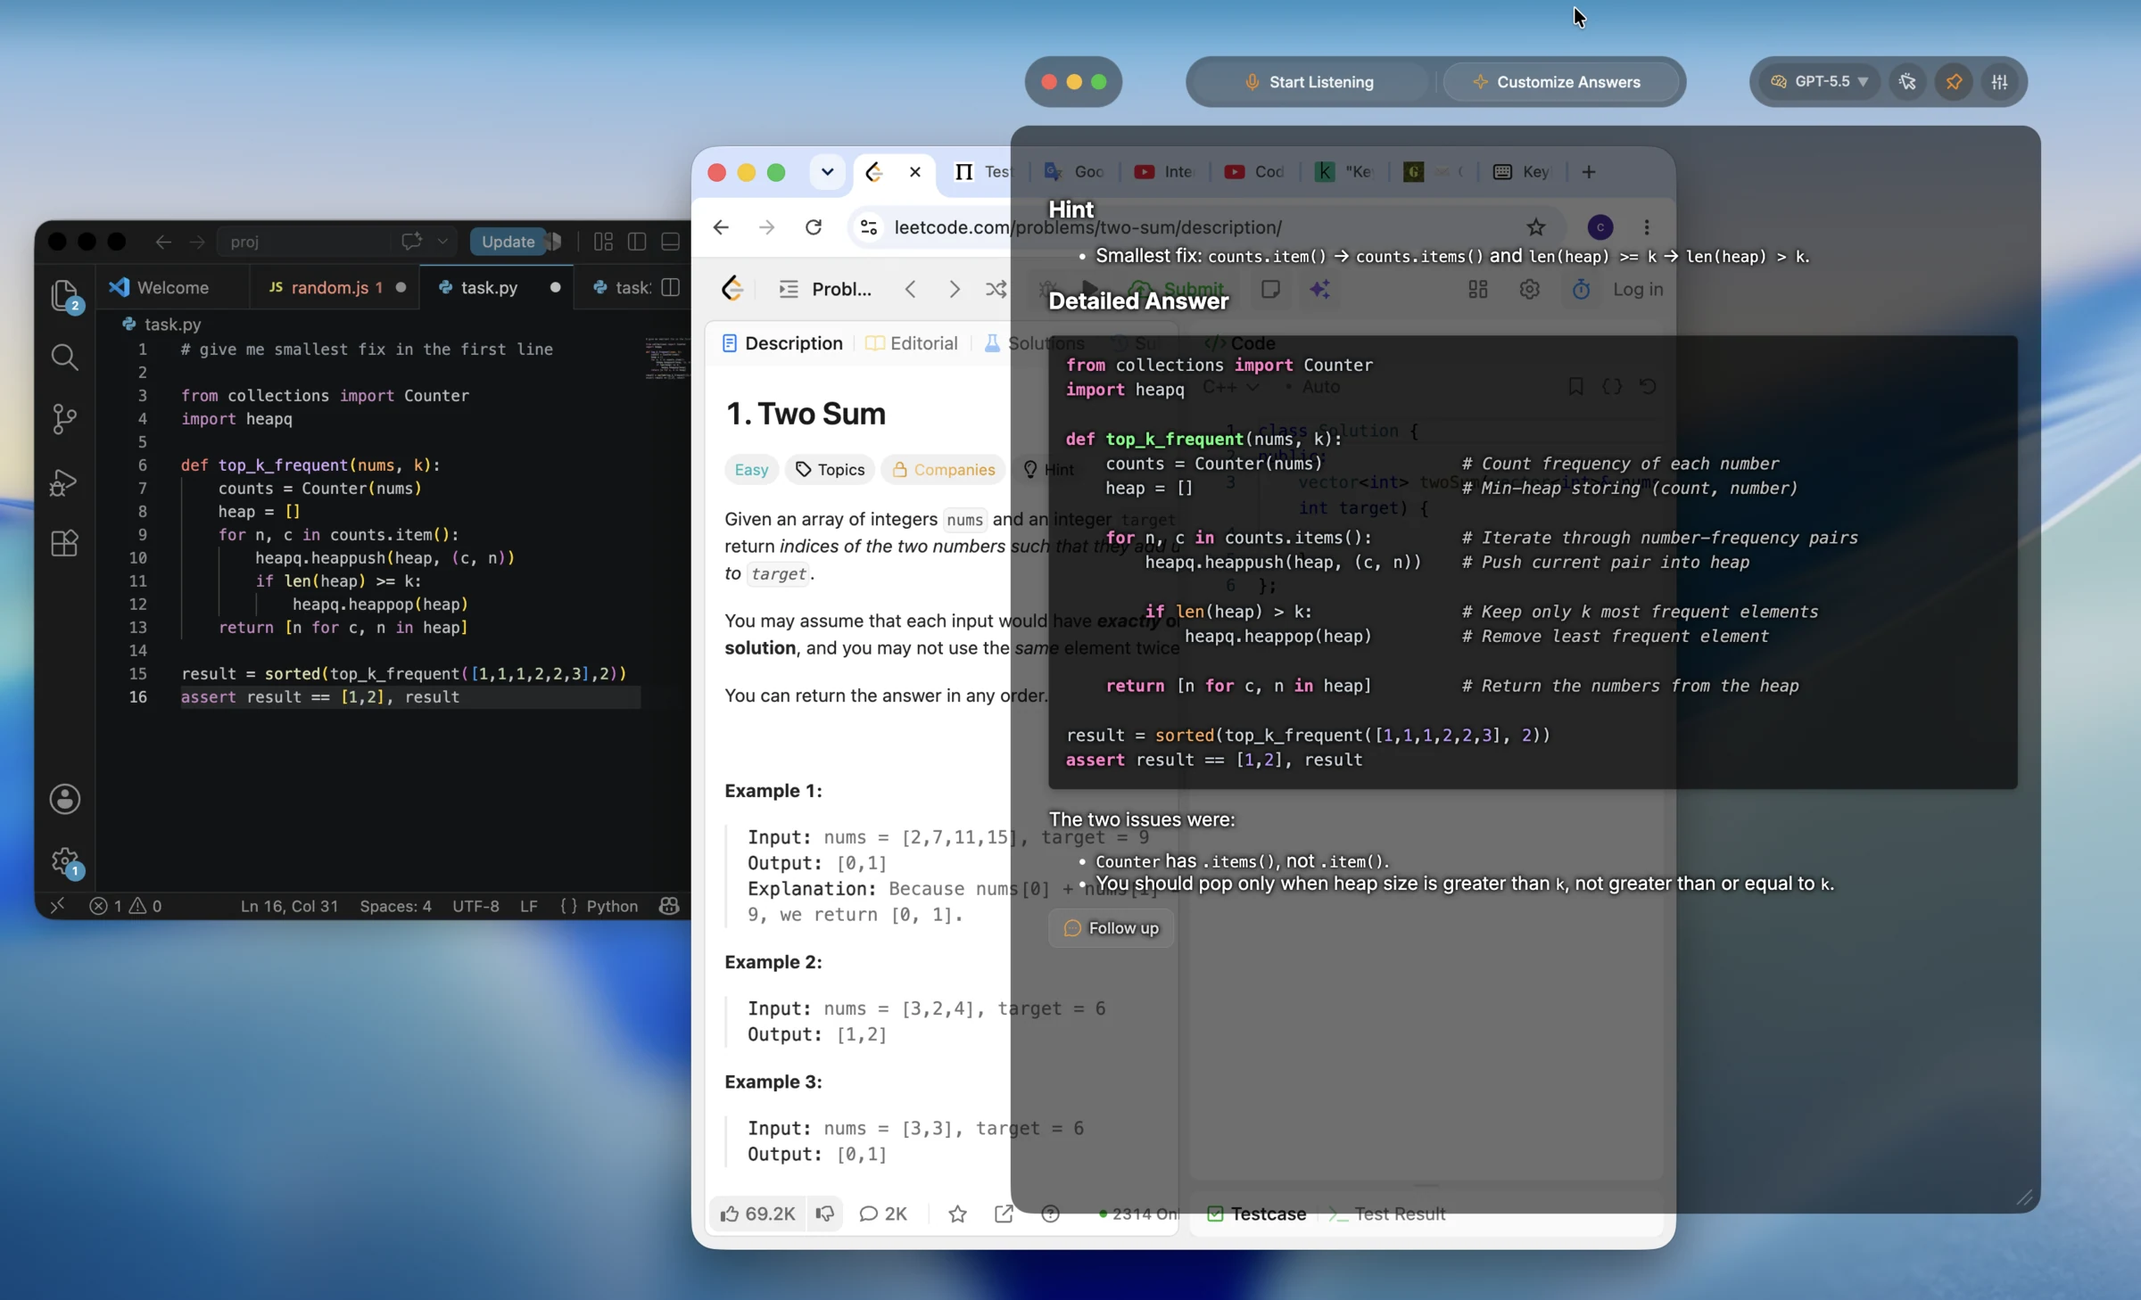Open LeetCode layout grid icon

(1478, 290)
